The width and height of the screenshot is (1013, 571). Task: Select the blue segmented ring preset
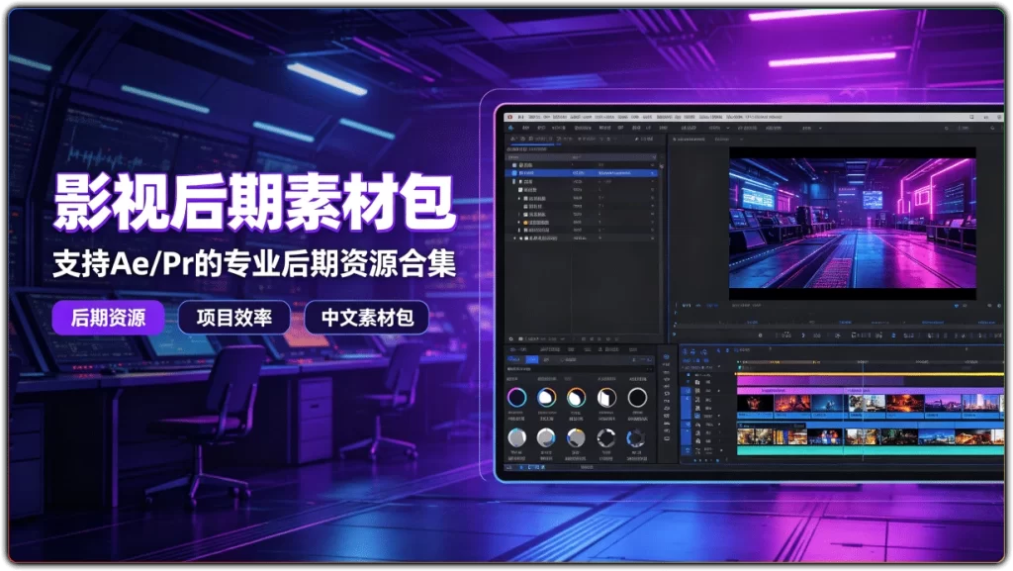pos(636,438)
